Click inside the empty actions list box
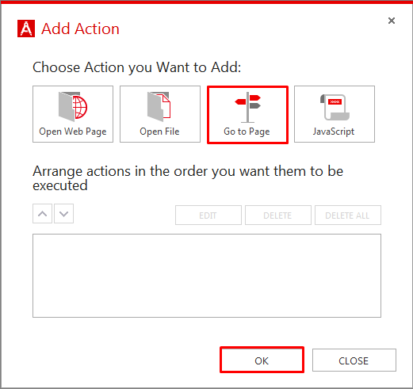Screen dimensions: 413x389 207,276
